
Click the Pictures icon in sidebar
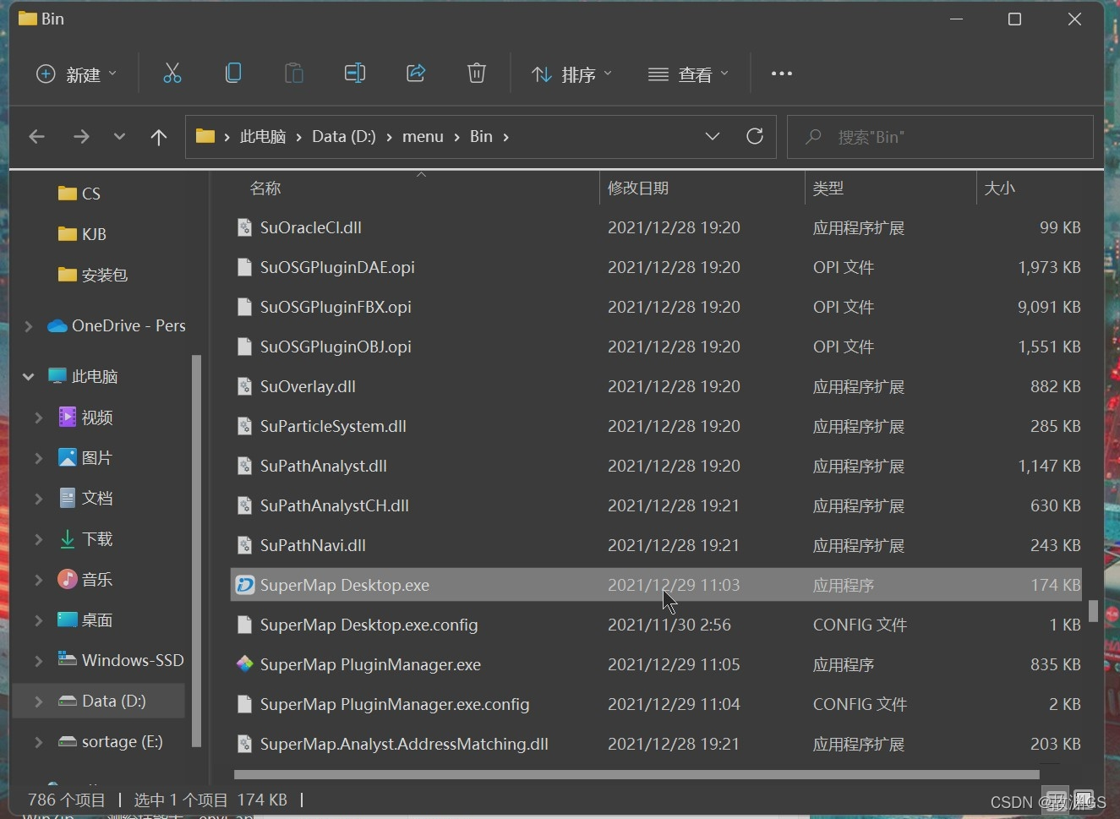pyautogui.click(x=68, y=457)
